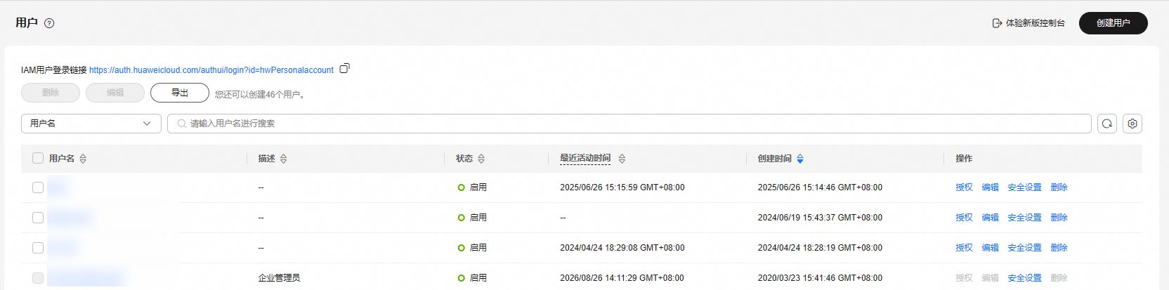Toggle the select-all checkbox in header

[x=38, y=158]
